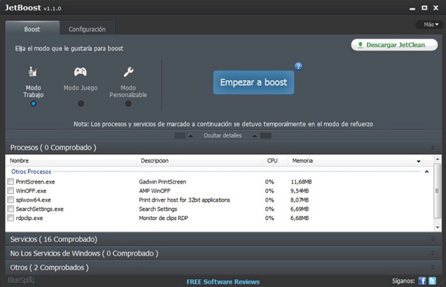Click the Modo Personalizable wrench icon

click(128, 71)
